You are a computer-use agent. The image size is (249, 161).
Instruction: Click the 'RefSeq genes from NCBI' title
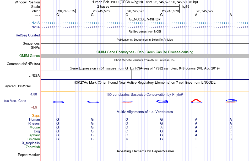point(145,31)
